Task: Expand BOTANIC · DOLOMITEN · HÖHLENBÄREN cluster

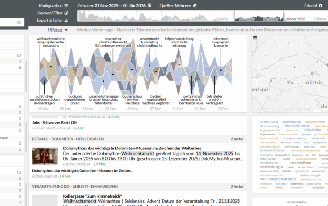Action: (138, 139)
